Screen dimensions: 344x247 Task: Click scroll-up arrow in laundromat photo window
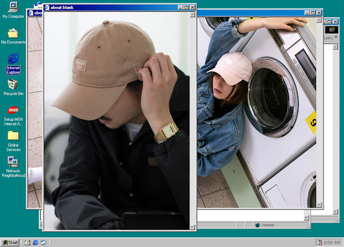coord(319,20)
